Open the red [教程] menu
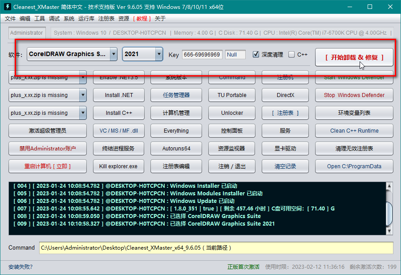 coord(142,18)
